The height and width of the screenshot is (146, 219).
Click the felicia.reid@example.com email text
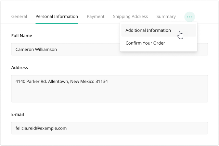pyautogui.click(x=41, y=128)
